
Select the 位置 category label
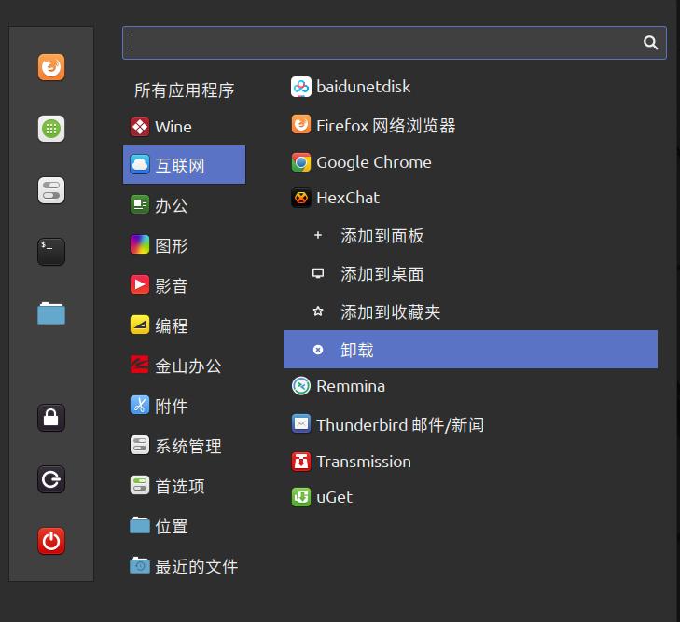pos(172,526)
